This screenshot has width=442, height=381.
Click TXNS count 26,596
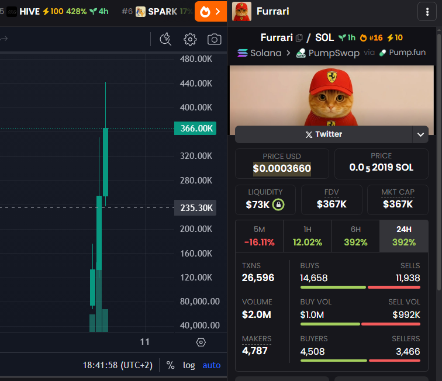(258, 278)
